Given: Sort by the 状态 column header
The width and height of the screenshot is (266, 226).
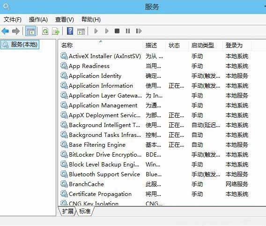Looking at the screenshot, I should (174, 45).
